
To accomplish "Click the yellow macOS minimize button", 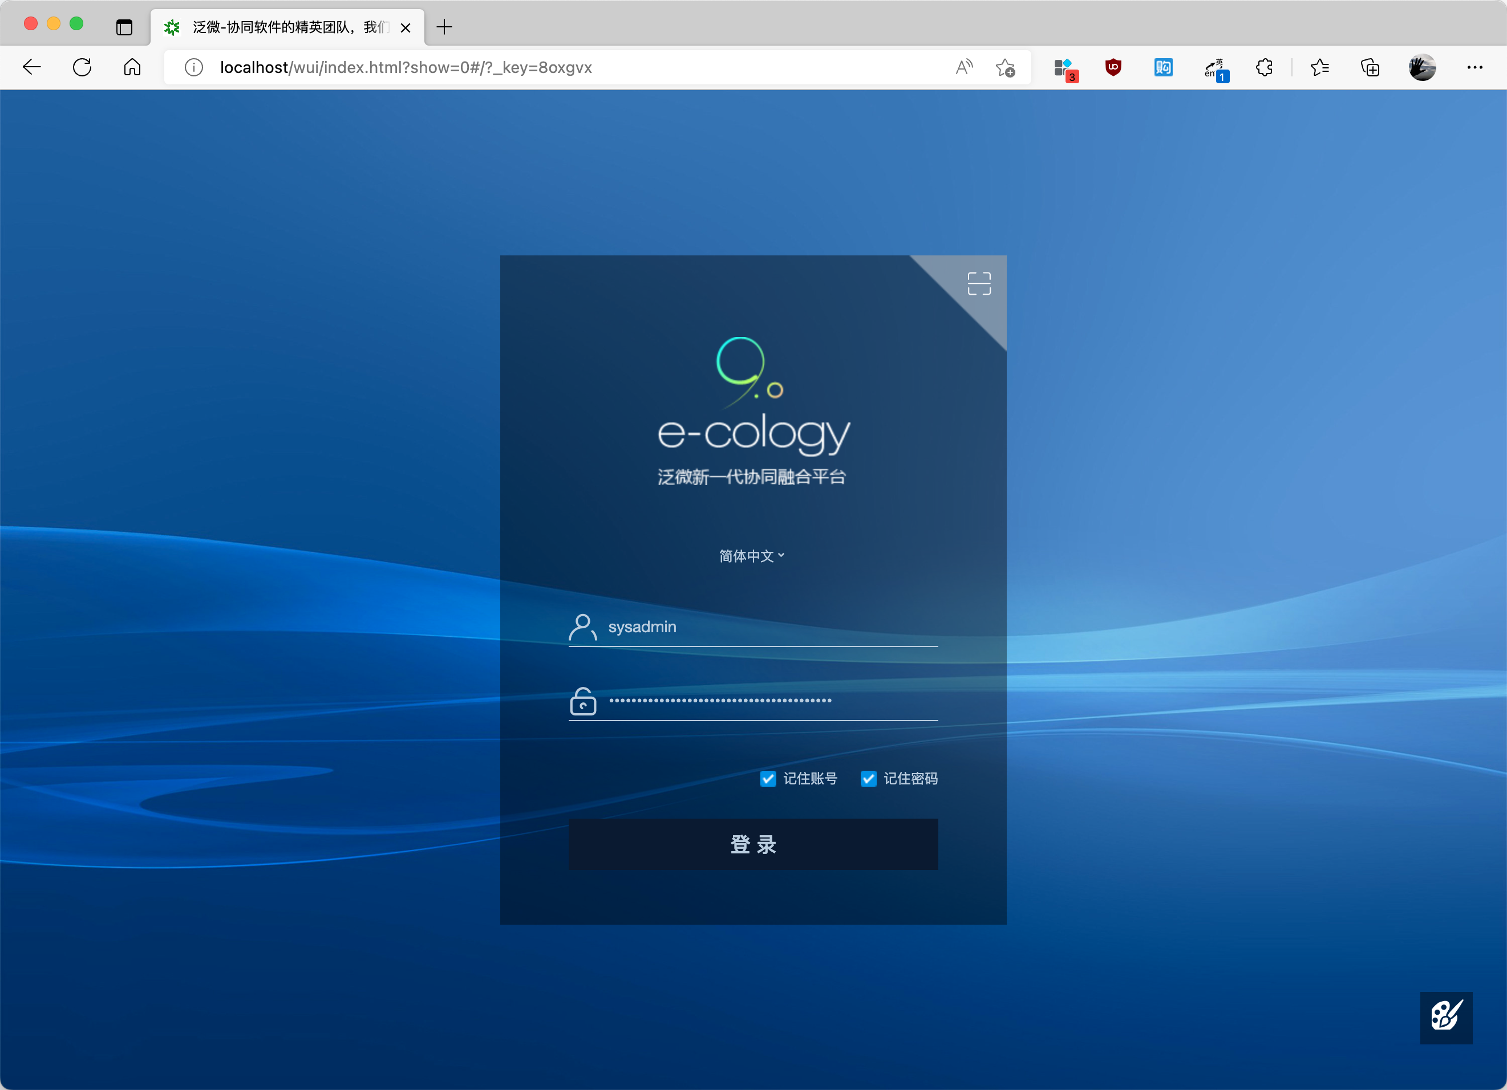I will (x=54, y=24).
